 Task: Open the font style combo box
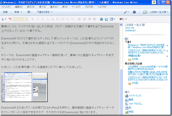[x=20, y=19]
